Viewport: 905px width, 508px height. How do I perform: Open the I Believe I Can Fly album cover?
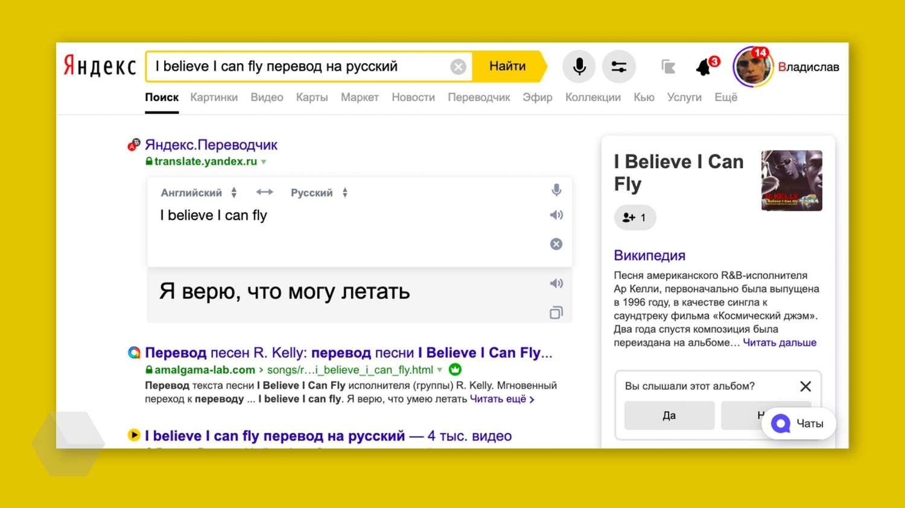[x=792, y=181]
